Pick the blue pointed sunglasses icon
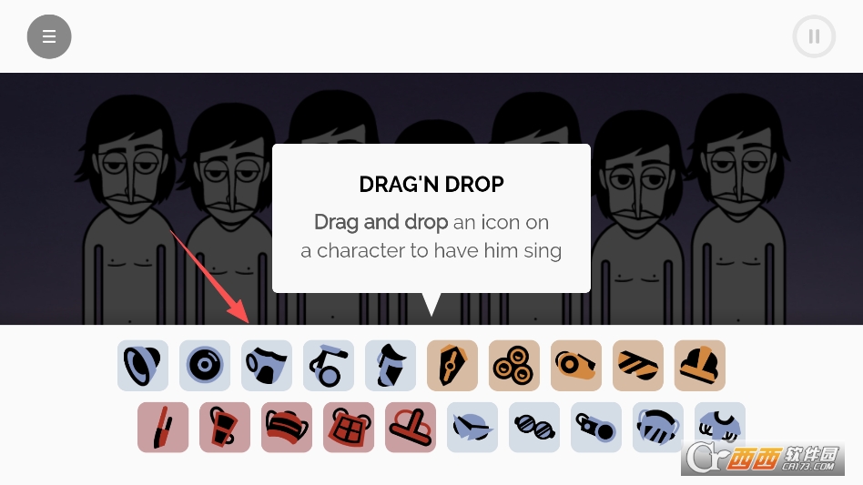The width and height of the screenshot is (863, 485). (x=472, y=428)
